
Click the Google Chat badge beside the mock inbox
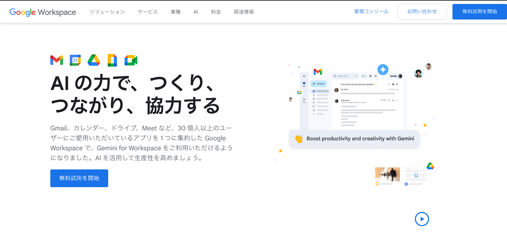coord(299,93)
